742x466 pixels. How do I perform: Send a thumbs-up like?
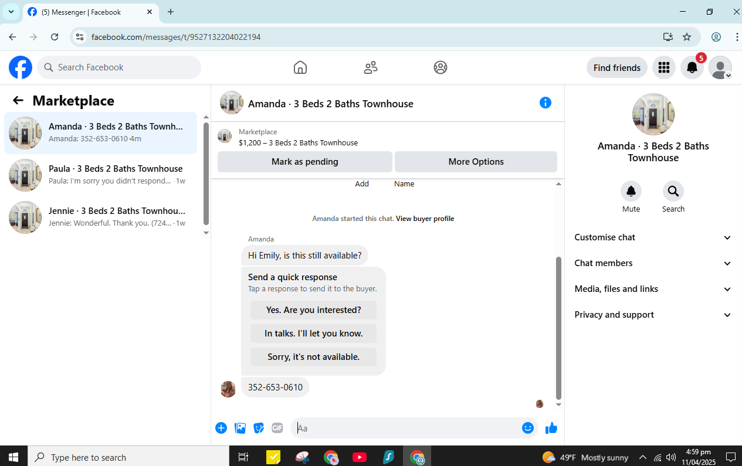coord(551,428)
